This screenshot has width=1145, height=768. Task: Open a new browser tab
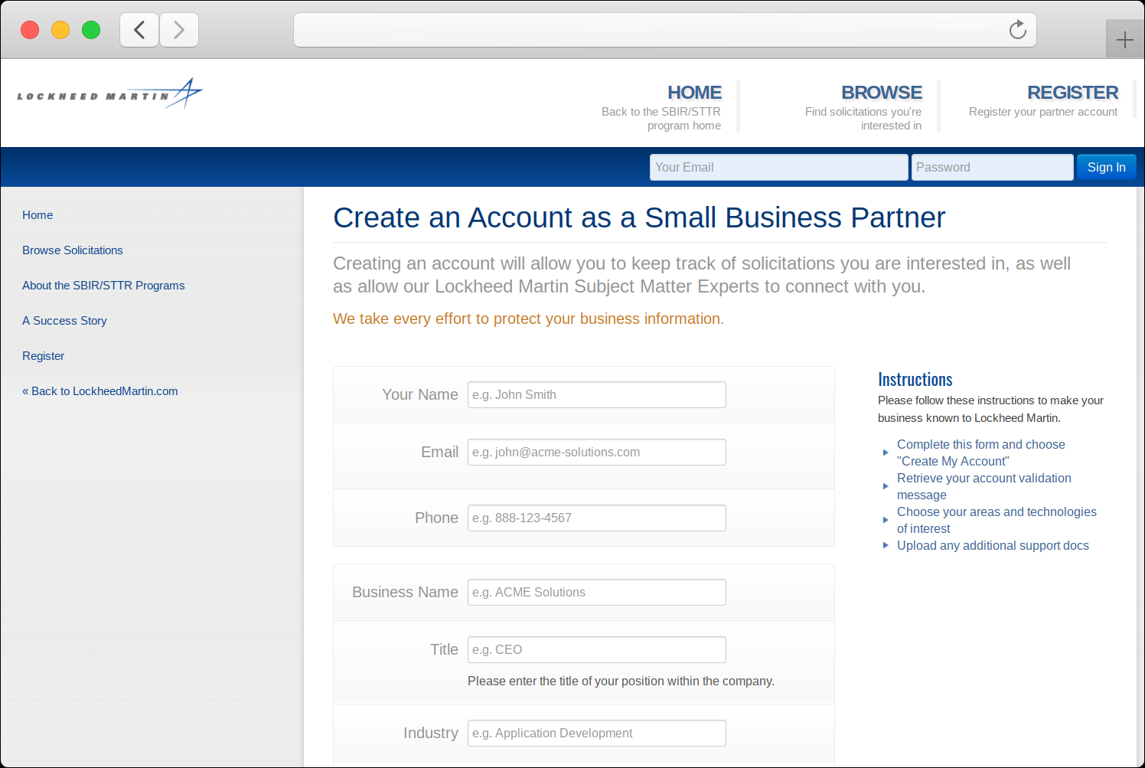tap(1124, 38)
